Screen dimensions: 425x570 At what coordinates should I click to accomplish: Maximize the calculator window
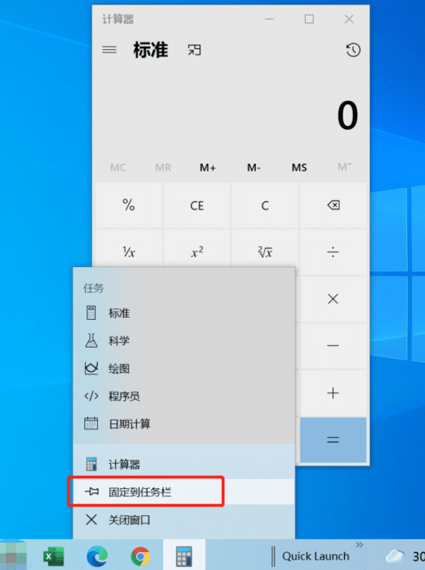309,19
